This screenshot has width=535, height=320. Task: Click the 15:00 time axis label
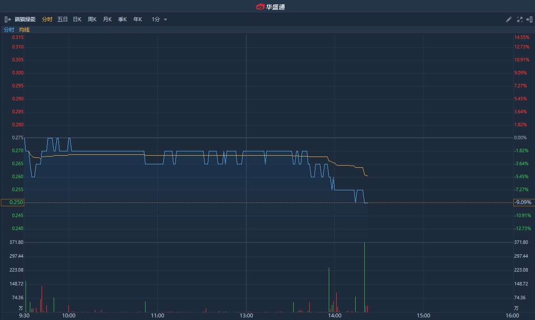click(x=423, y=316)
